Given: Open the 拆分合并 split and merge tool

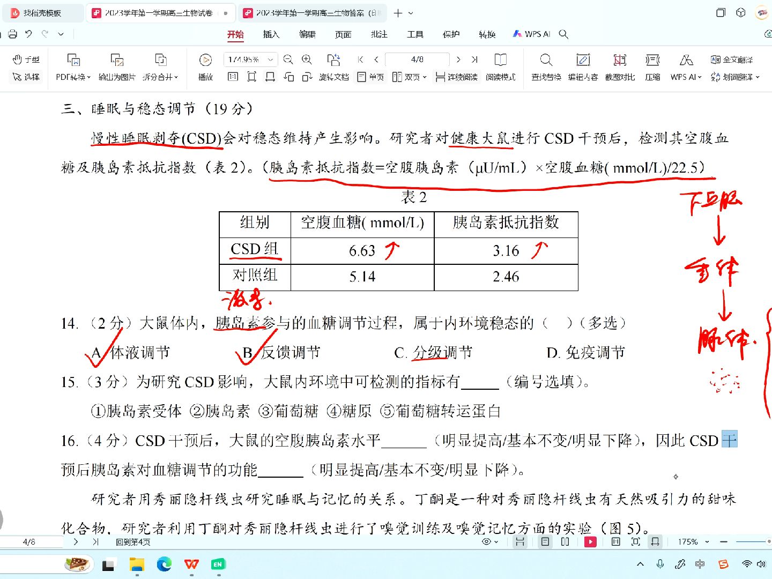Looking at the screenshot, I should (x=160, y=68).
